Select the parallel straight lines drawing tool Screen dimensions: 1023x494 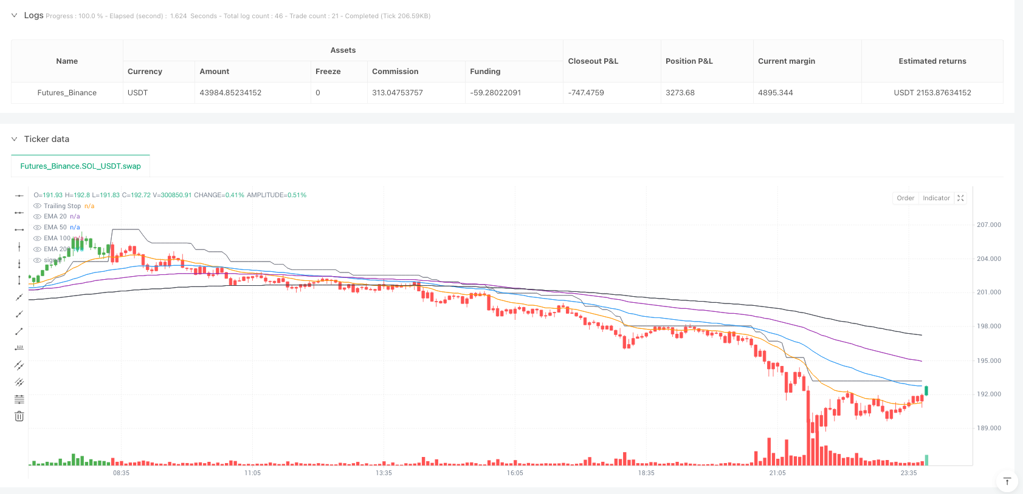coord(19,365)
